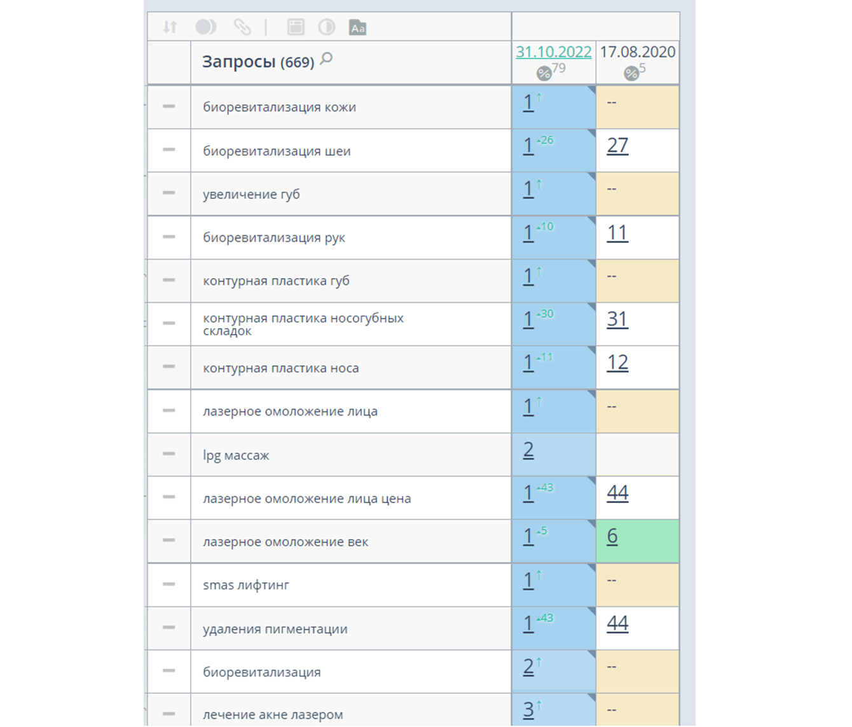Screen dimensions: 852x727
Task: Open position 3 for лечение акне лазером
Action: (x=528, y=710)
